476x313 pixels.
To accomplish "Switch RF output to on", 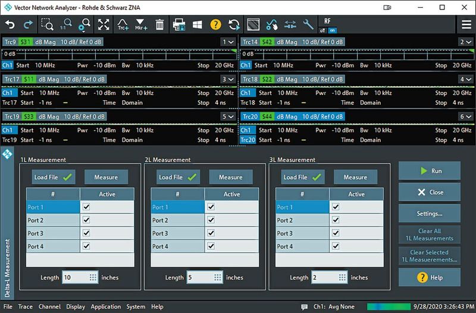I will pyautogui.click(x=333, y=30).
